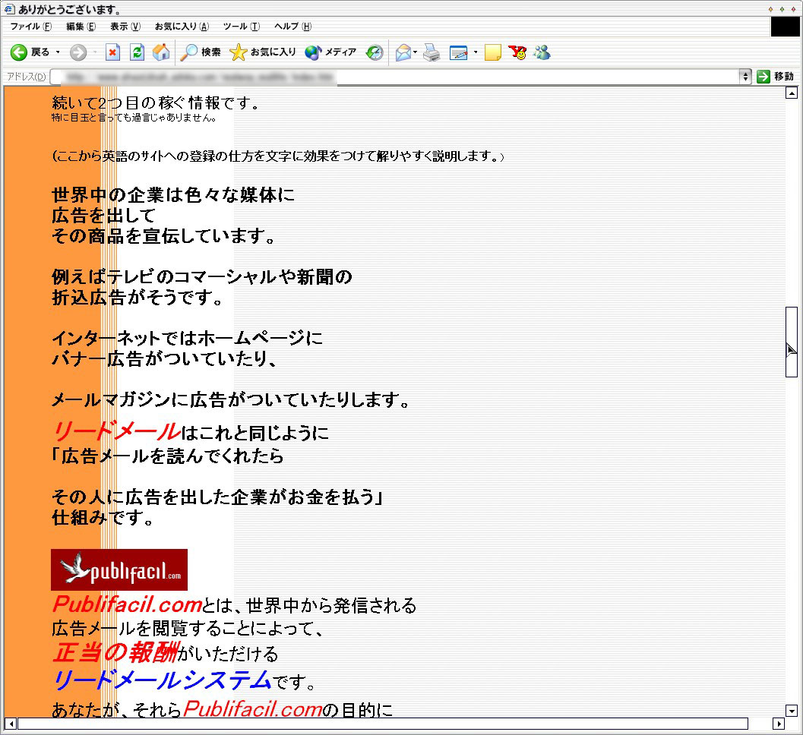This screenshot has width=803, height=735.
Task: Open the ヘルプ(H) menu
Action: pos(292,27)
